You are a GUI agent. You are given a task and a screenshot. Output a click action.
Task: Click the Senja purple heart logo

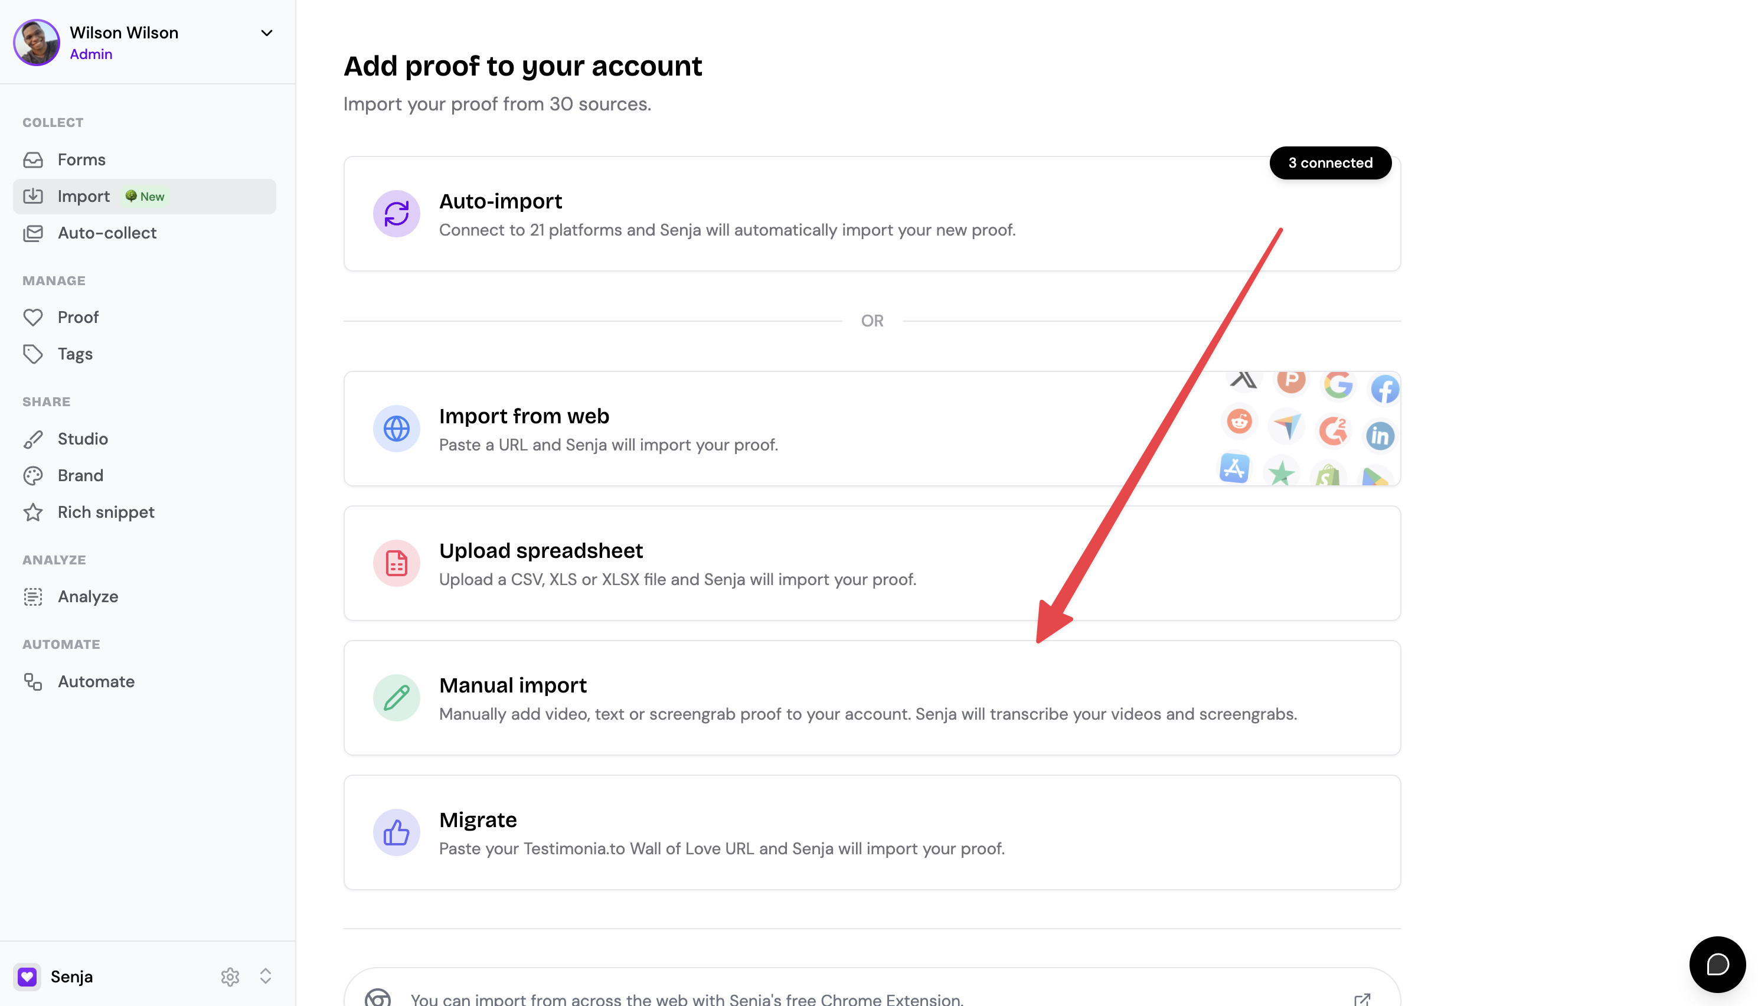point(27,976)
